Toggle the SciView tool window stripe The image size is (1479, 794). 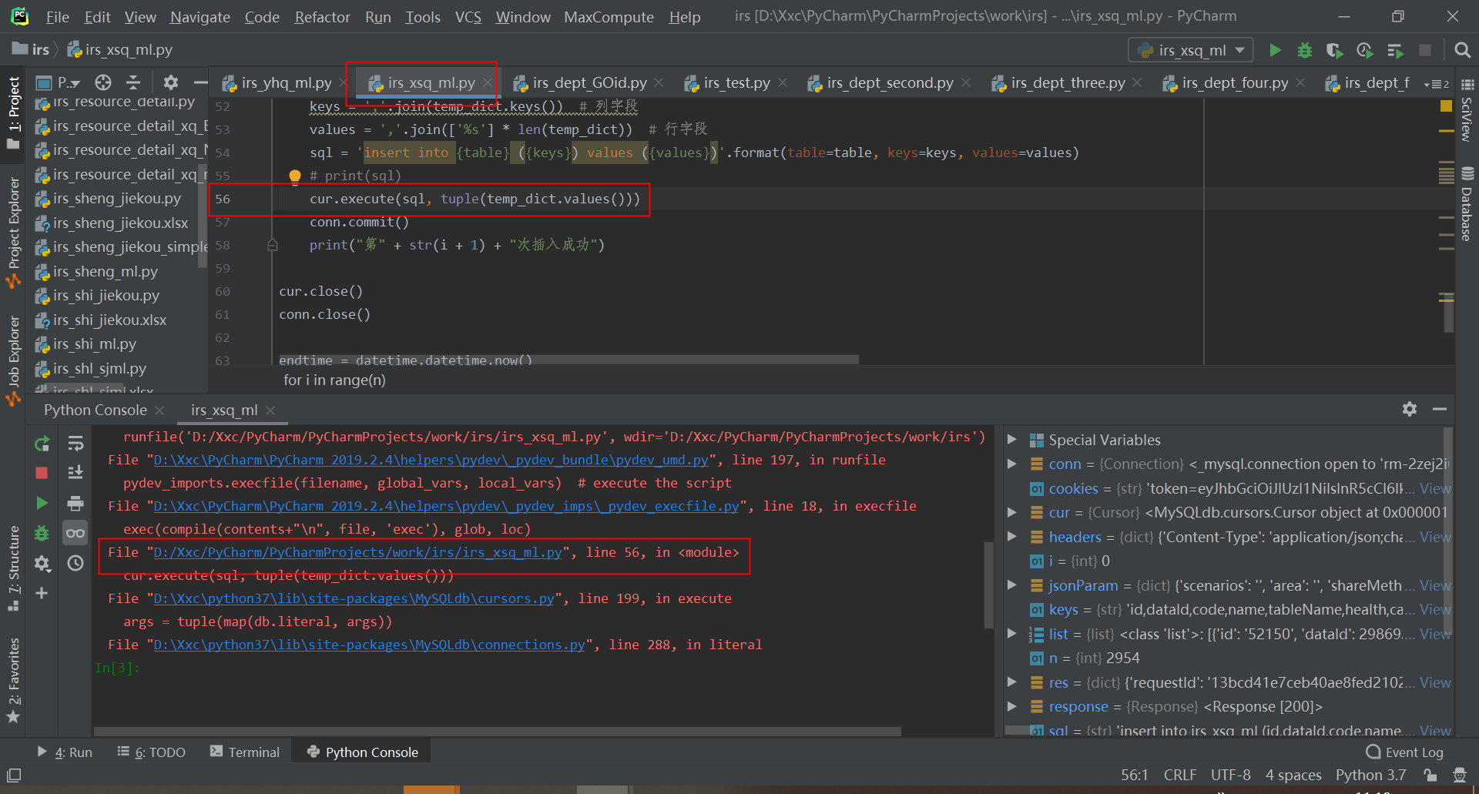(1467, 110)
